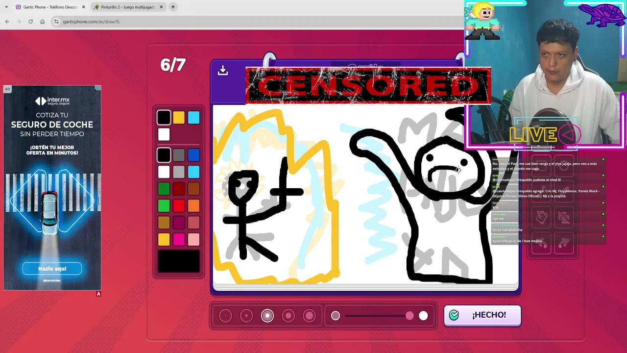Select light gray in the main palette

click(179, 172)
